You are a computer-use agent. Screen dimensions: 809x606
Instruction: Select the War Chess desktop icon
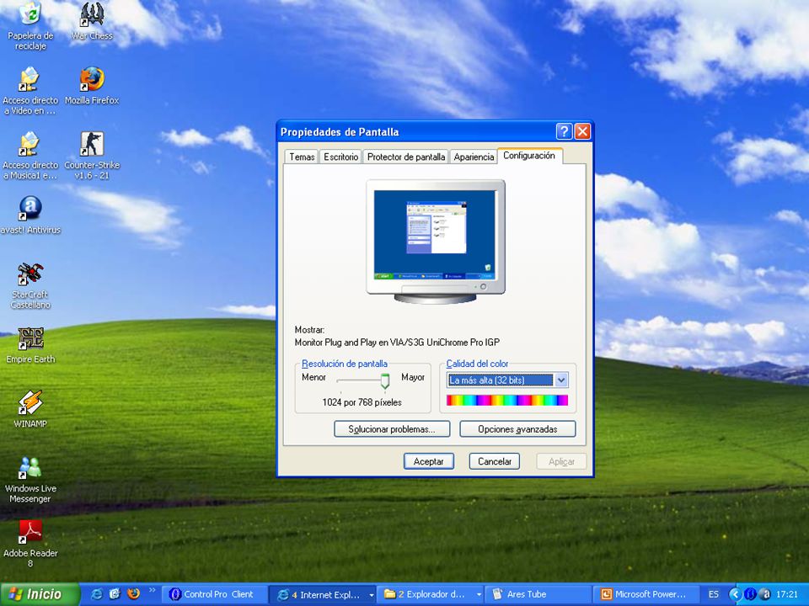[x=92, y=22]
